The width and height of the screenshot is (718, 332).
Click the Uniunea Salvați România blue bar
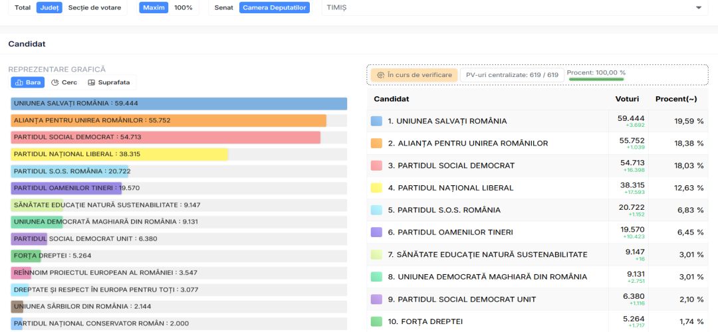179,104
